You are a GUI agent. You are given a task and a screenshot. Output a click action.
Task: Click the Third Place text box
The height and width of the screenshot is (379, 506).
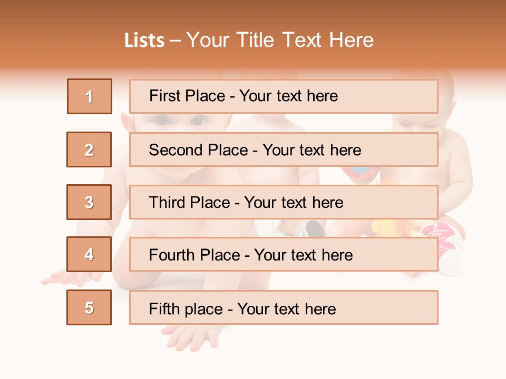coord(284,202)
